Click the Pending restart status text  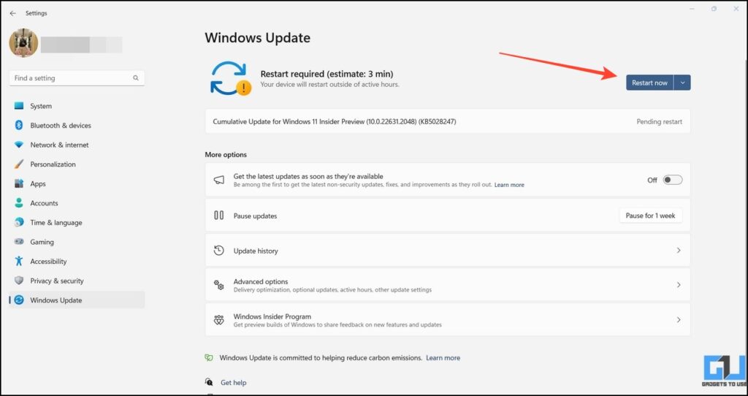pyautogui.click(x=660, y=122)
